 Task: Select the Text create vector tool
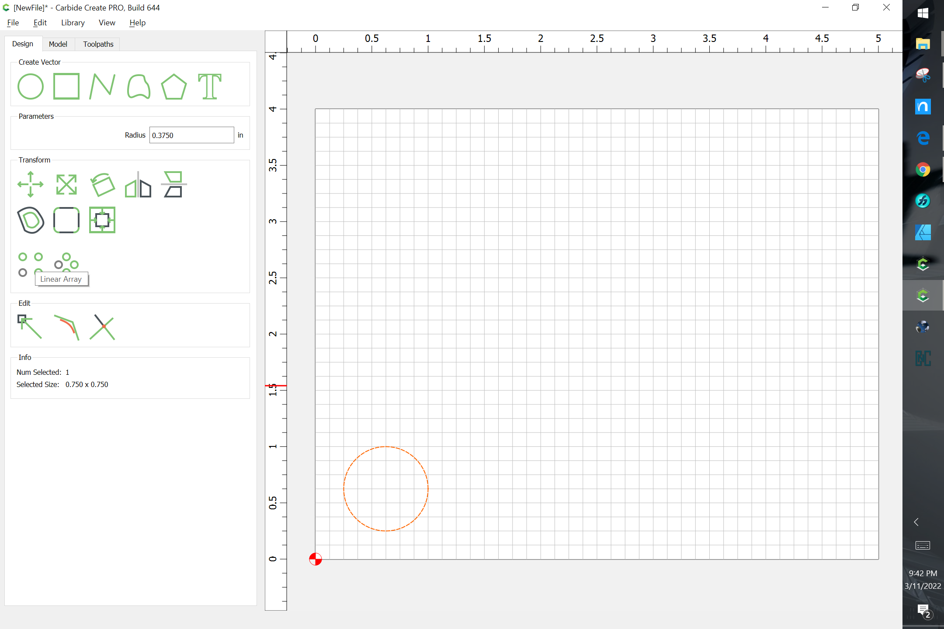(210, 86)
